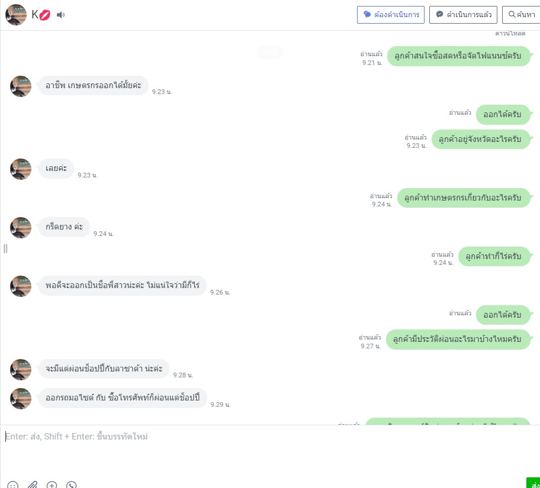Screen dimensions: 540x488
Task: Click contact name K in chat header
Action: 35,14
